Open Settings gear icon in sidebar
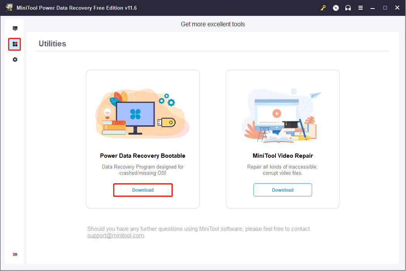 [15, 60]
